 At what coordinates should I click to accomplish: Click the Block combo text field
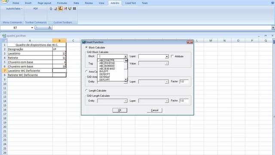111,56
